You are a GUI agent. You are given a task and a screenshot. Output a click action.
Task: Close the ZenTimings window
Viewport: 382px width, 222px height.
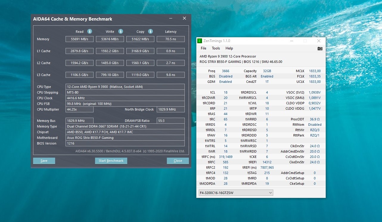[x=319, y=41]
